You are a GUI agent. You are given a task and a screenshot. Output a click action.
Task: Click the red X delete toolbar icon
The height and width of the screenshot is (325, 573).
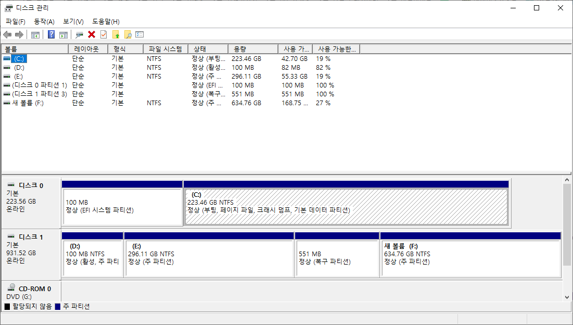click(x=91, y=34)
